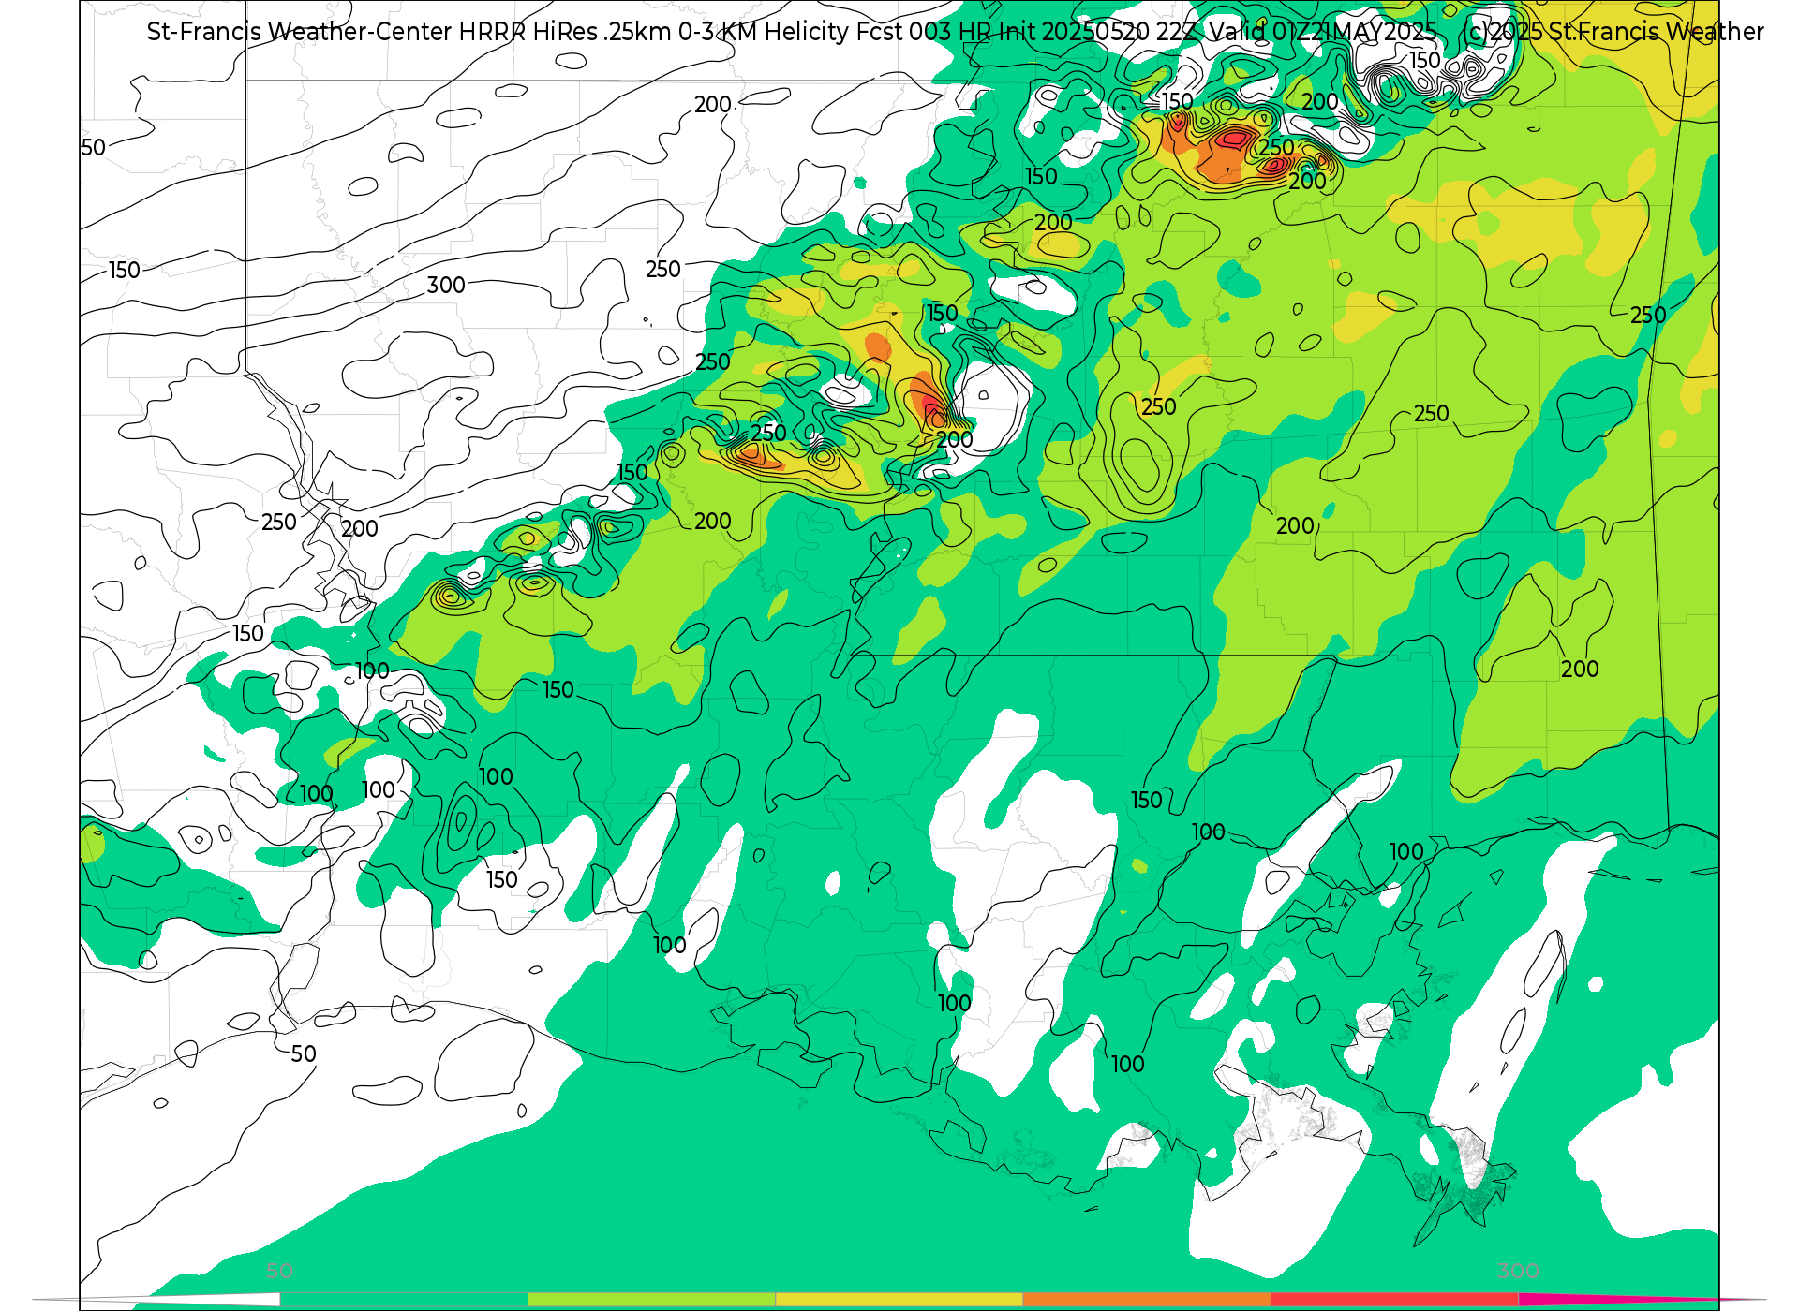The height and width of the screenshot is (1311, 1799).
Task: Click the lime-green color bar segment
Action: click(652, 1299)
